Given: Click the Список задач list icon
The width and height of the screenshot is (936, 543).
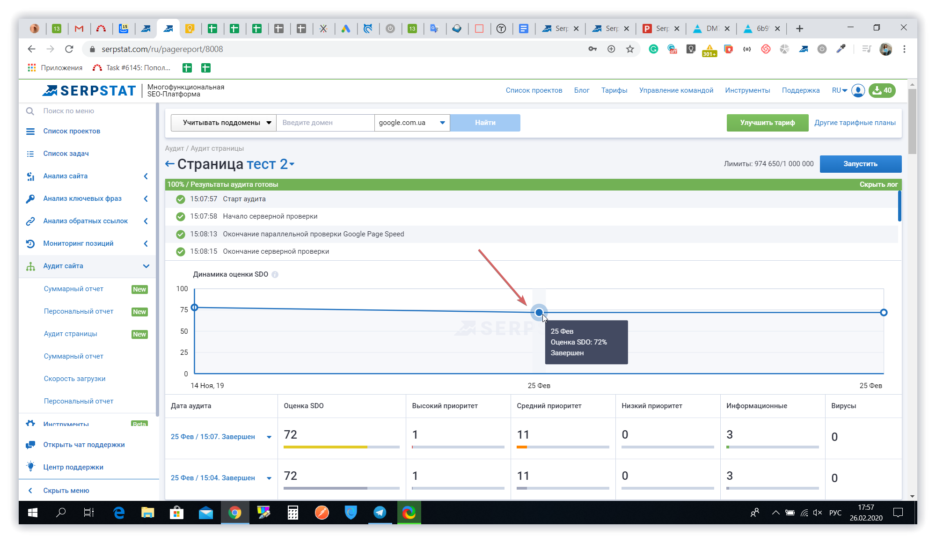Looking at the screenshot, I should pyautogui.click(x=30, y=154).
